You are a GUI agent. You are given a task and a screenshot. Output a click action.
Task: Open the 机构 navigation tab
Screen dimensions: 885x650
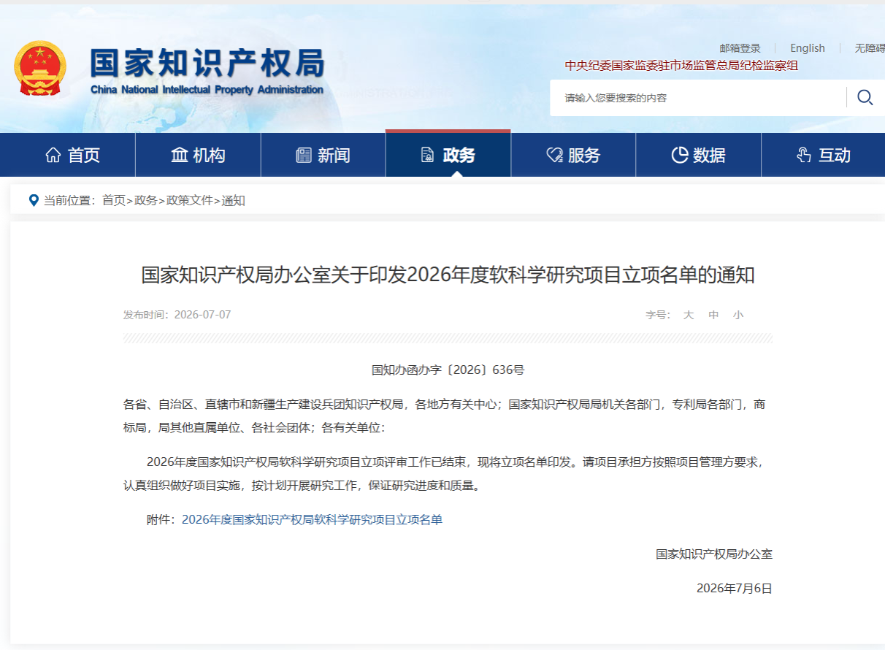[x=198, y=155]
